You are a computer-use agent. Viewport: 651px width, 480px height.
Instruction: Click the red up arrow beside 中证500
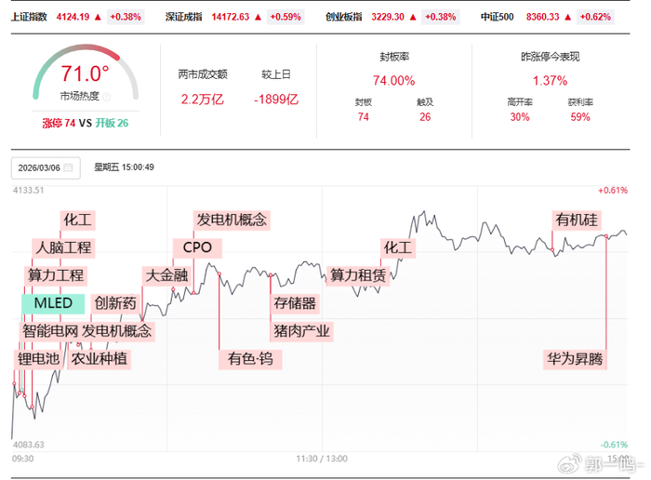(x=568, y=17)
